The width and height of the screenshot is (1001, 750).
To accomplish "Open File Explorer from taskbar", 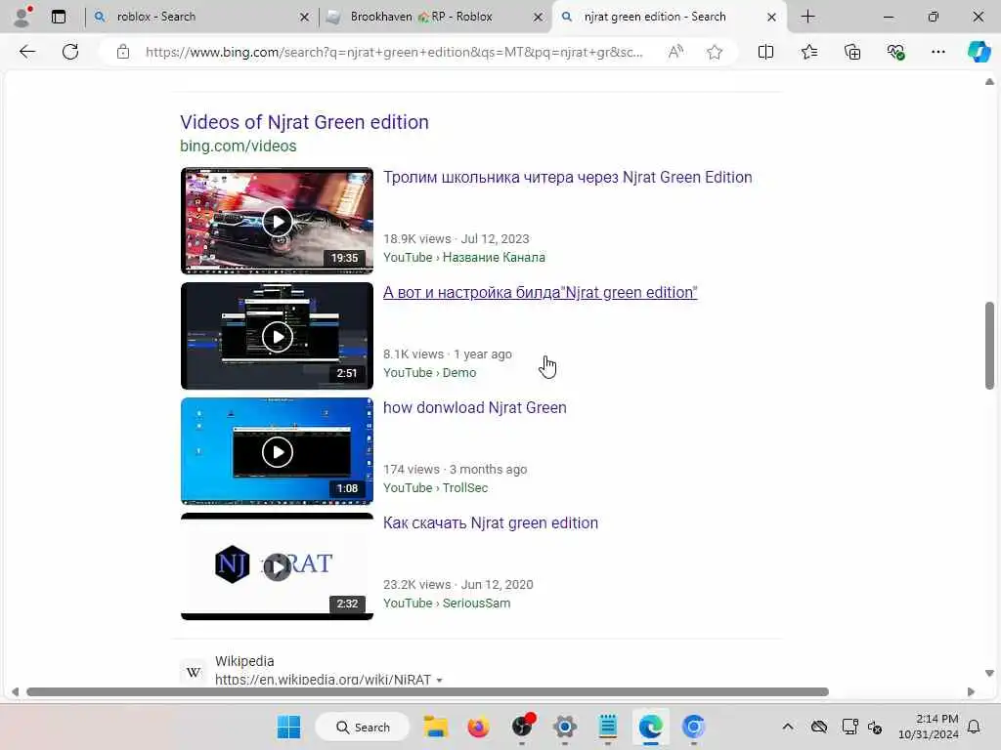I will (436, 727).
